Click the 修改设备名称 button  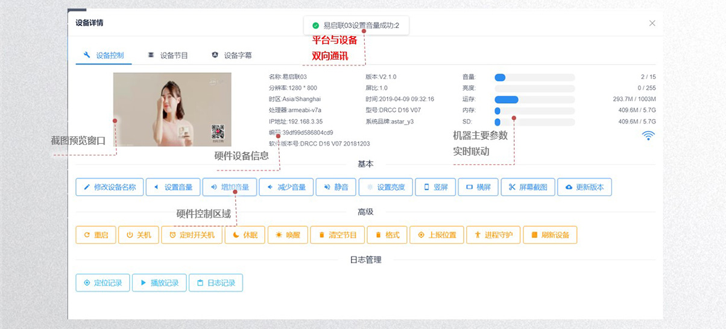109,187
